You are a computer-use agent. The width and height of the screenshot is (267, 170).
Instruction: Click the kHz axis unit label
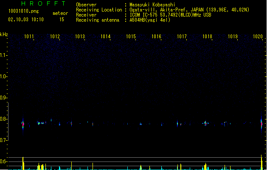coord(4,34)
